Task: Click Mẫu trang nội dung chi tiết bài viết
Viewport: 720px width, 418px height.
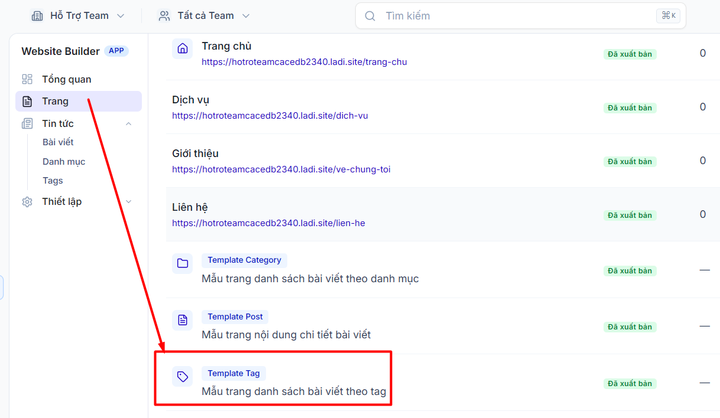Action: (286, 335)
